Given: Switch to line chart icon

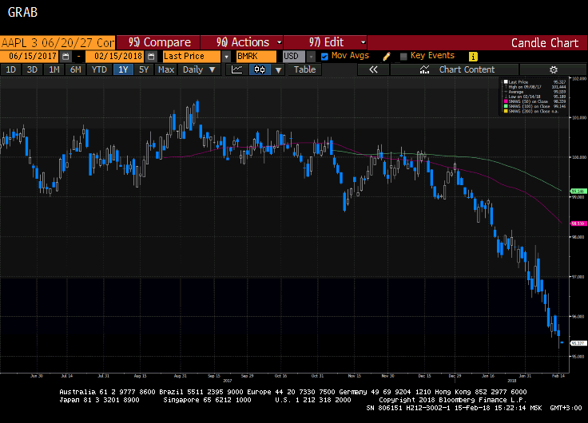Looking at the screenshot, I should [x=237, y=69].
